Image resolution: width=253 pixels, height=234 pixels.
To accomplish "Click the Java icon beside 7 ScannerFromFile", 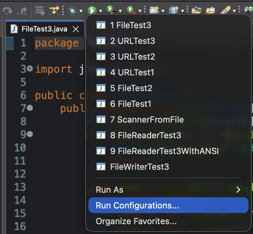I will point(101,120).
